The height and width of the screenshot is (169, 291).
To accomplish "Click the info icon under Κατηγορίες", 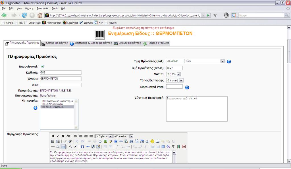I will pos(36,108).
